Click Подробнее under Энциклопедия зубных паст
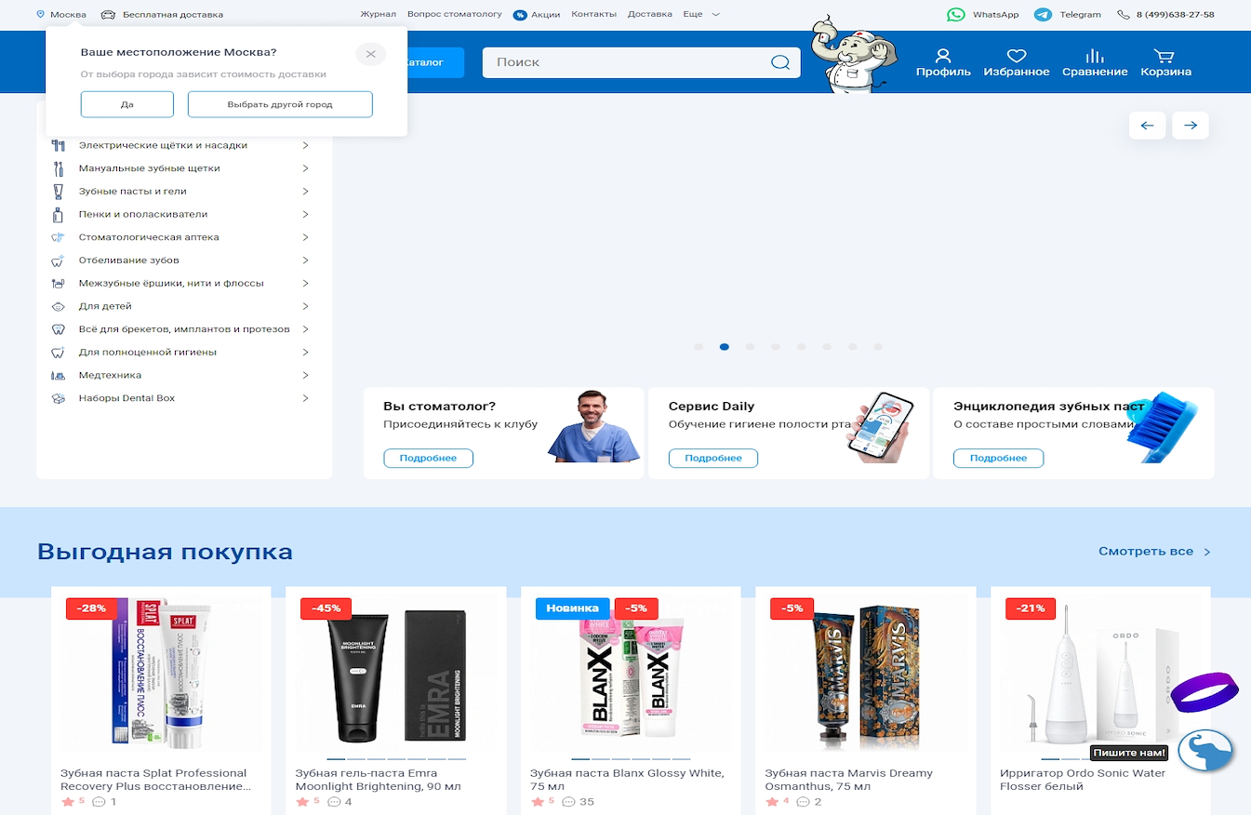Screen dimensions: 1251x815 tap(998, 458)
